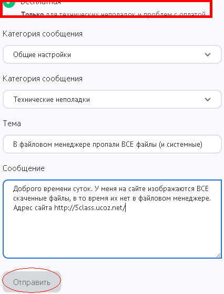Select the green checkmark free support option
The width and height of the screenshot is (224, 294).
tap(9, 3)
